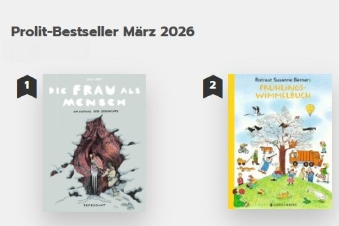Screen dimensions: 339x226
Task: Click the yellow spine strip of Wimmelbuch
Action: (231, 141)
